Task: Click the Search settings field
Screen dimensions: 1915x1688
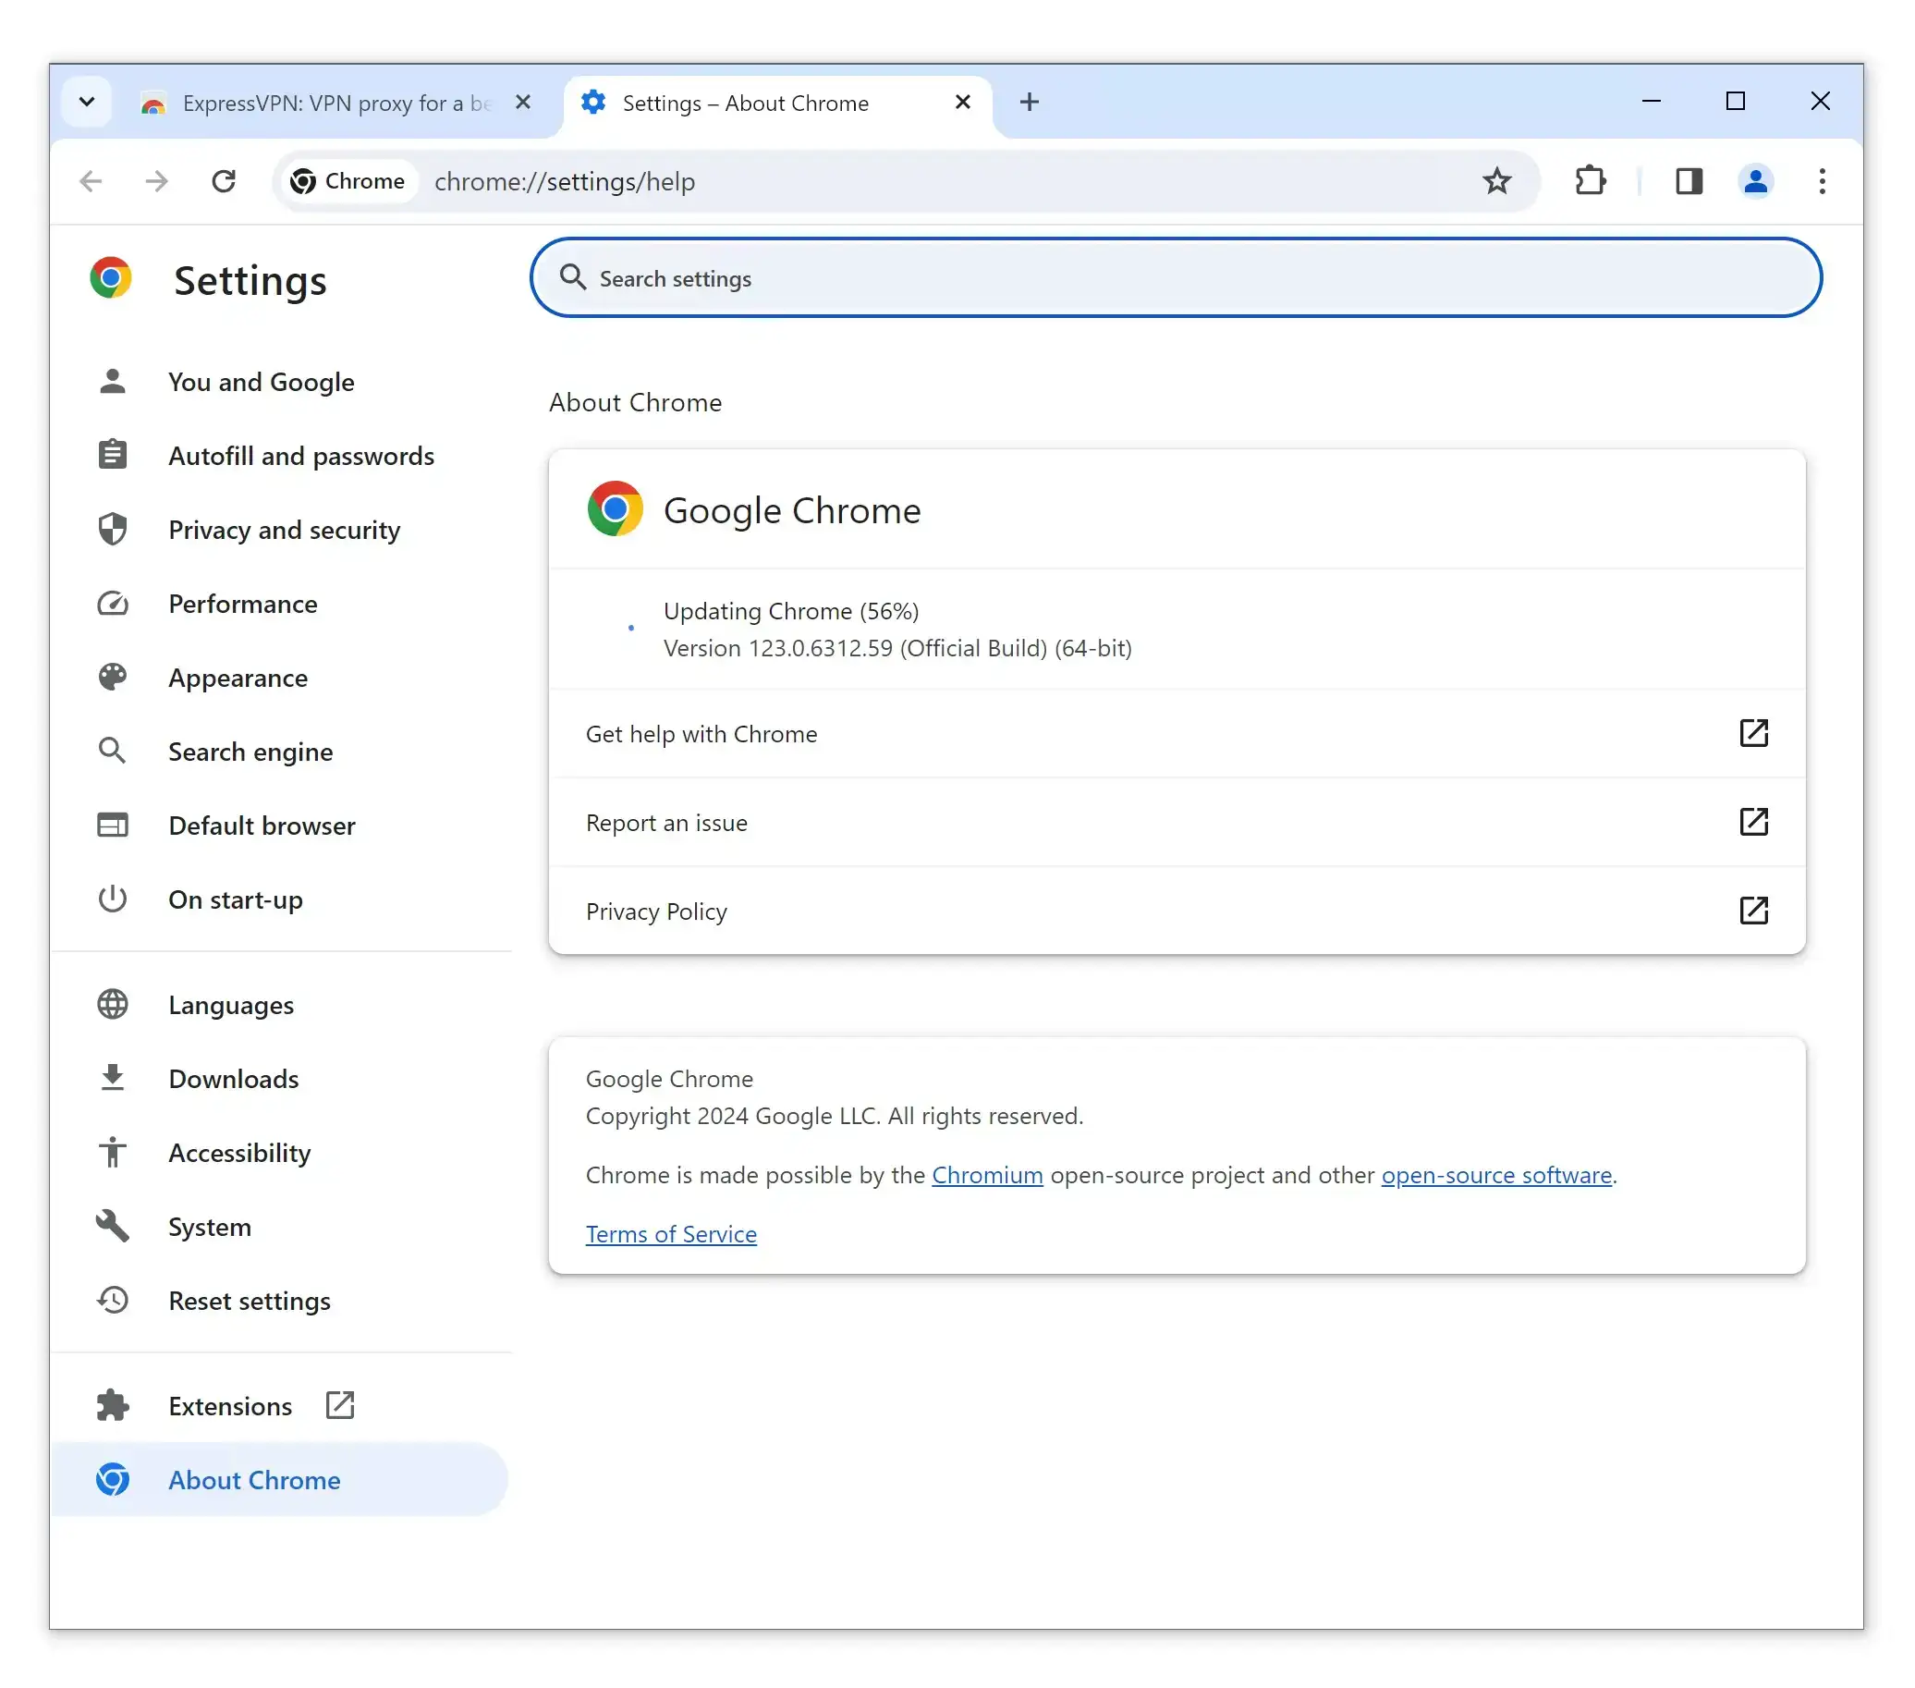Action: (x=1176, y=277)
